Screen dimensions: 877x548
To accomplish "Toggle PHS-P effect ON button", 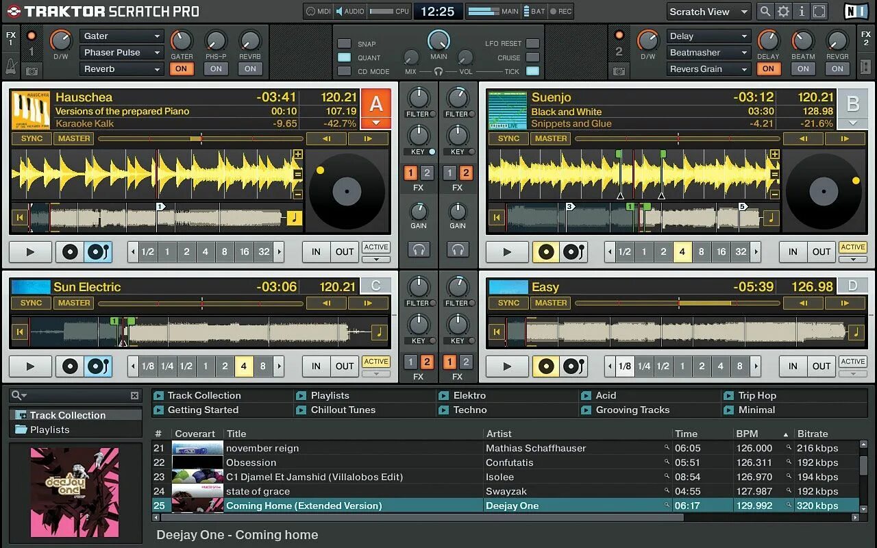I will [x=216, y=68].
